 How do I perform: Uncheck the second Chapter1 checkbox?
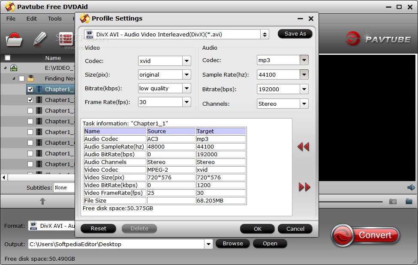click(30, 100)
